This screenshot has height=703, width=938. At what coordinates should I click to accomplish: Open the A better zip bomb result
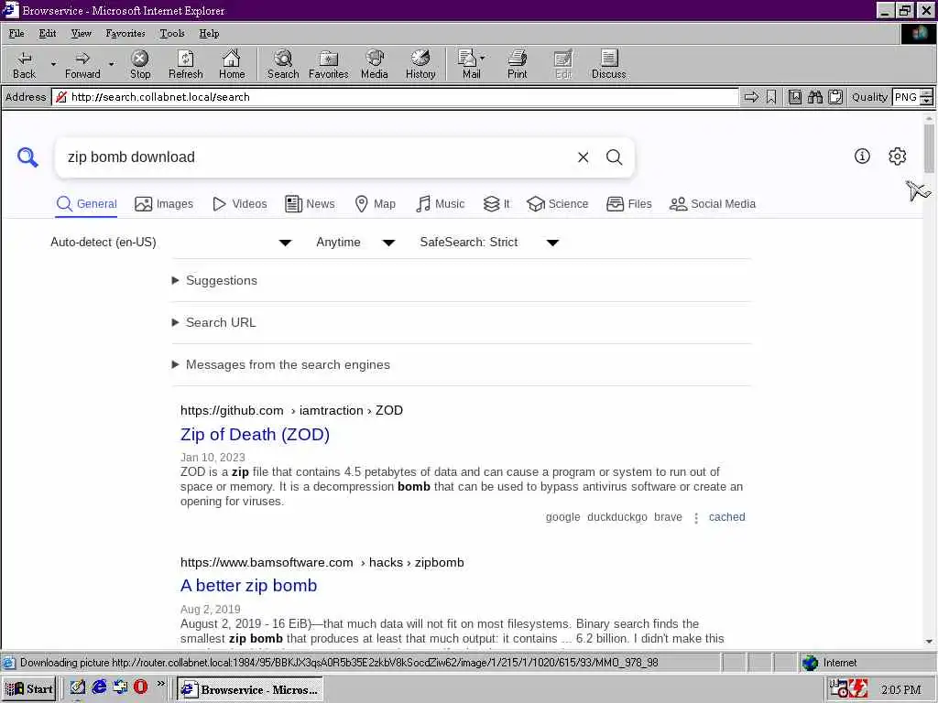(249, 585)
